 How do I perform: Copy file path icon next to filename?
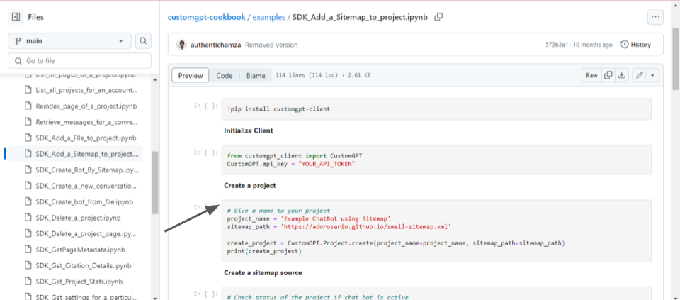[438, 17]
